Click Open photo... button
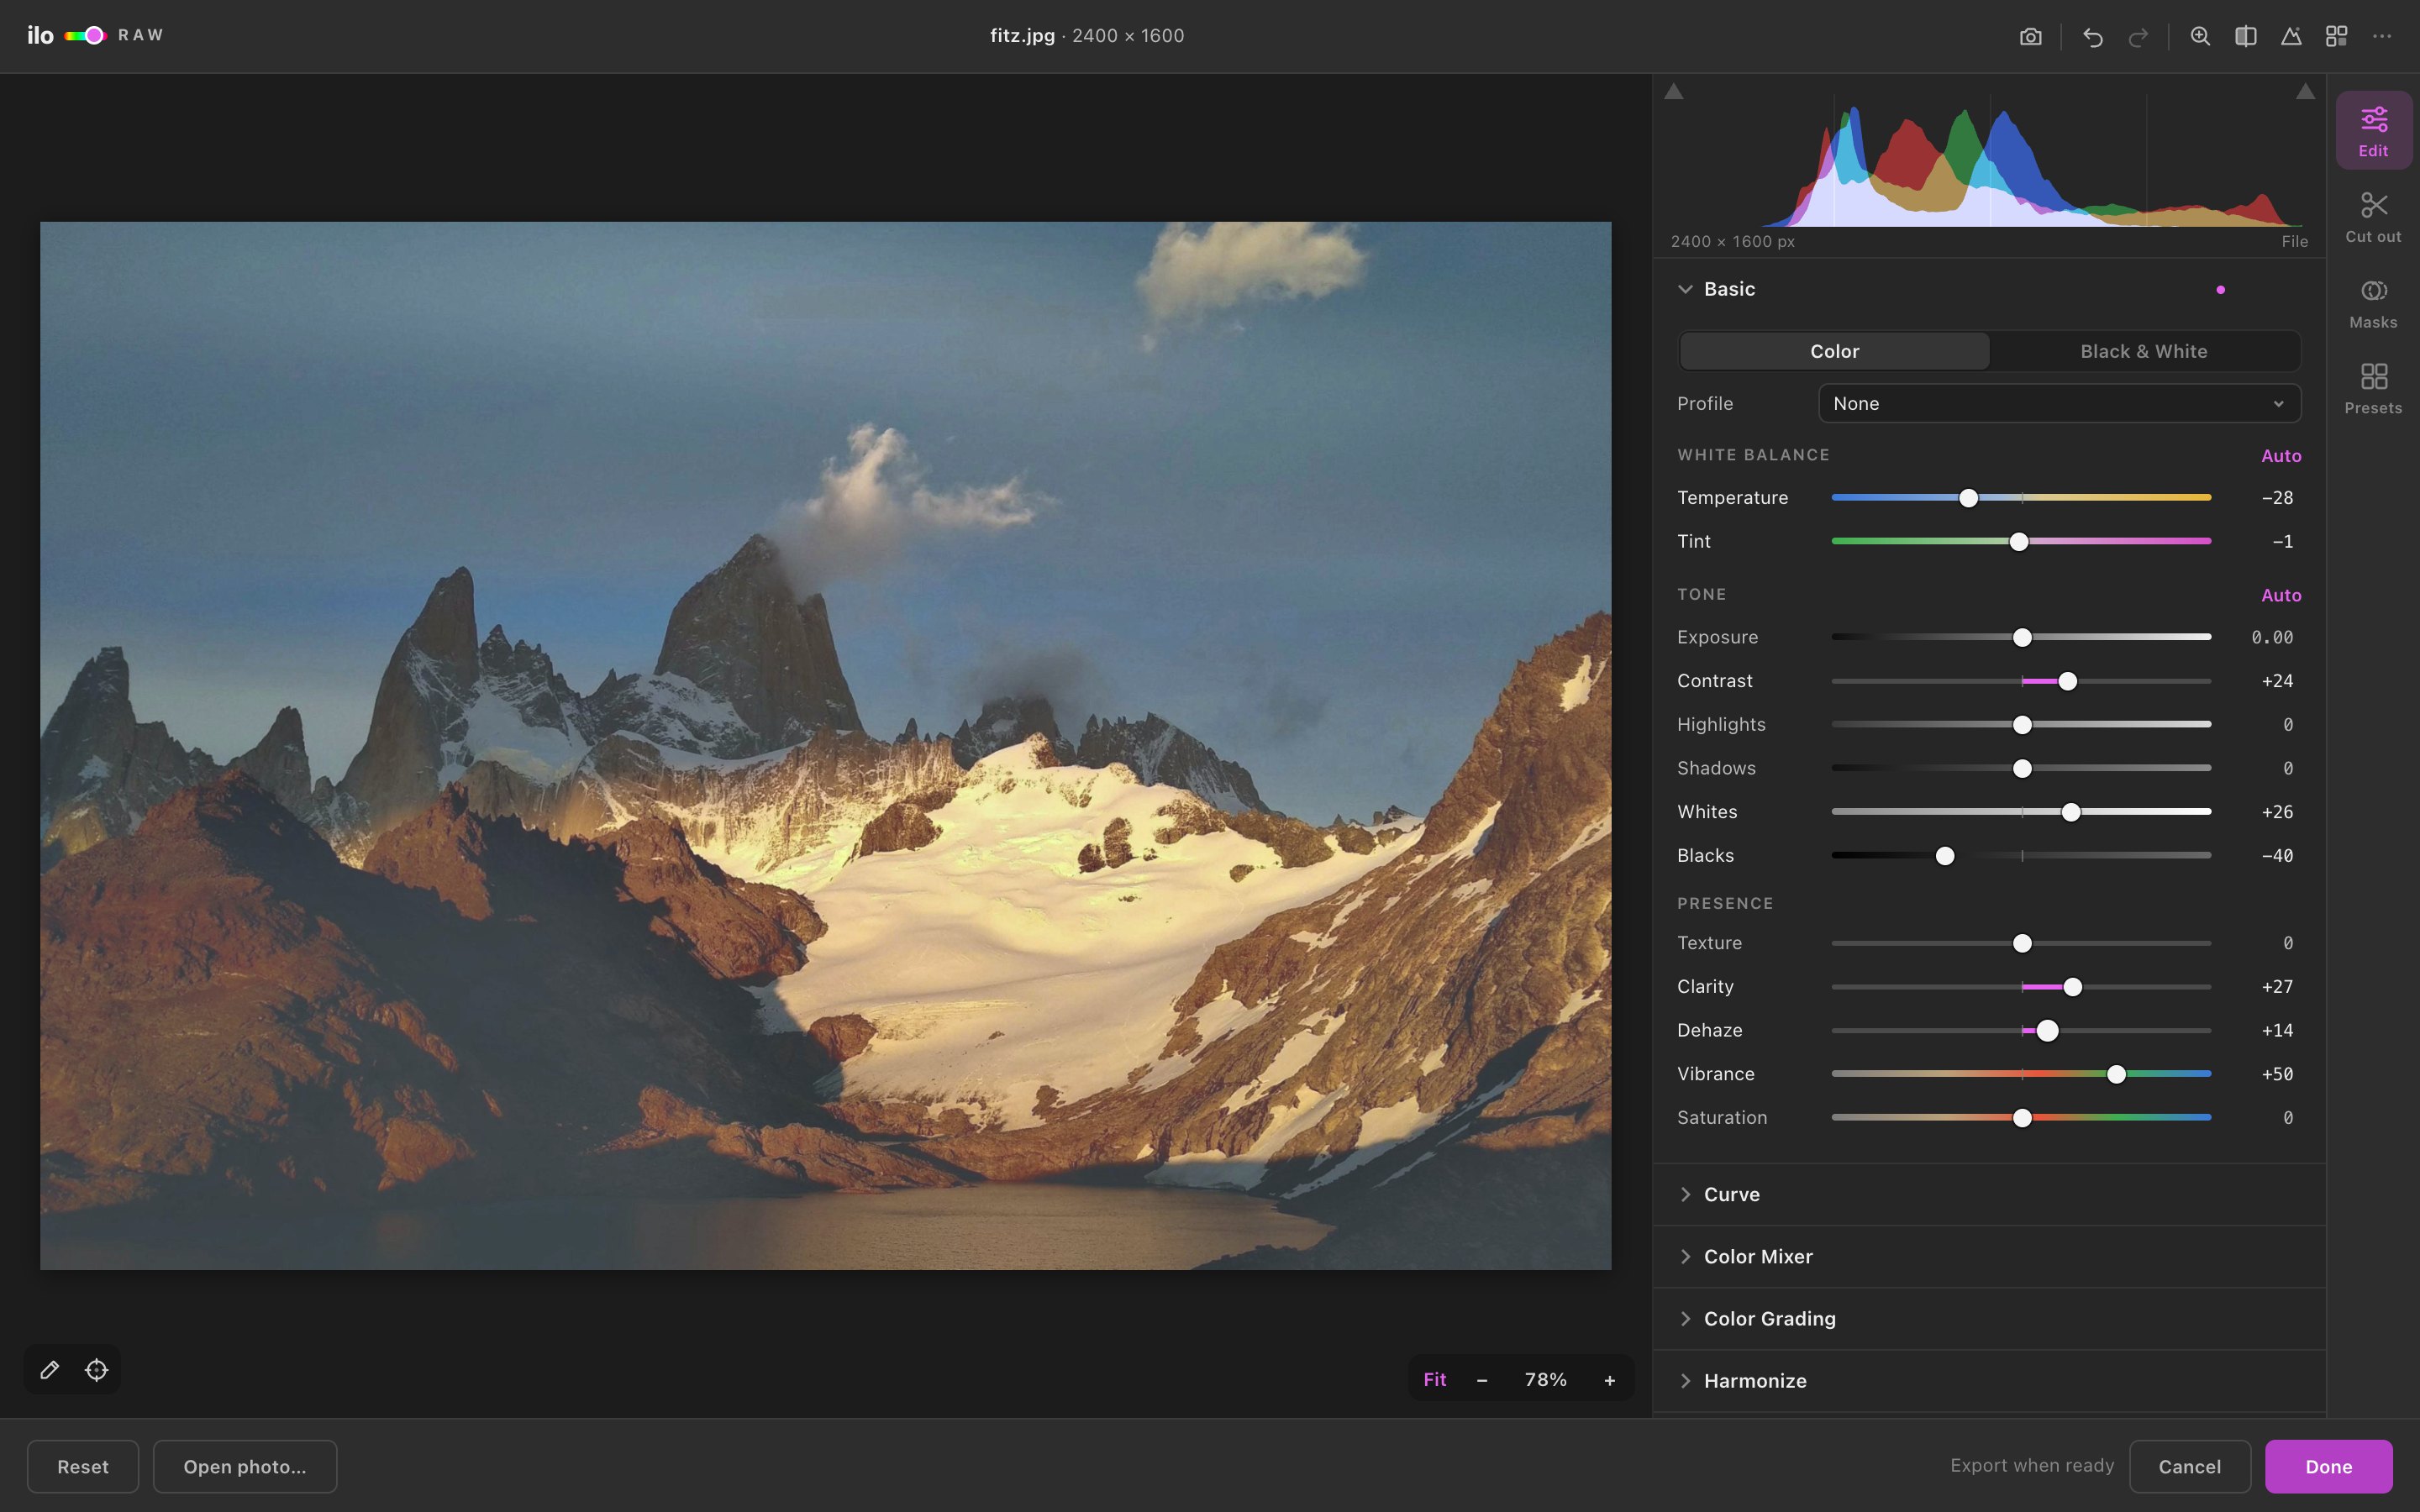The width and height of the screenshot is (2420, 1512). point(245,1467)
